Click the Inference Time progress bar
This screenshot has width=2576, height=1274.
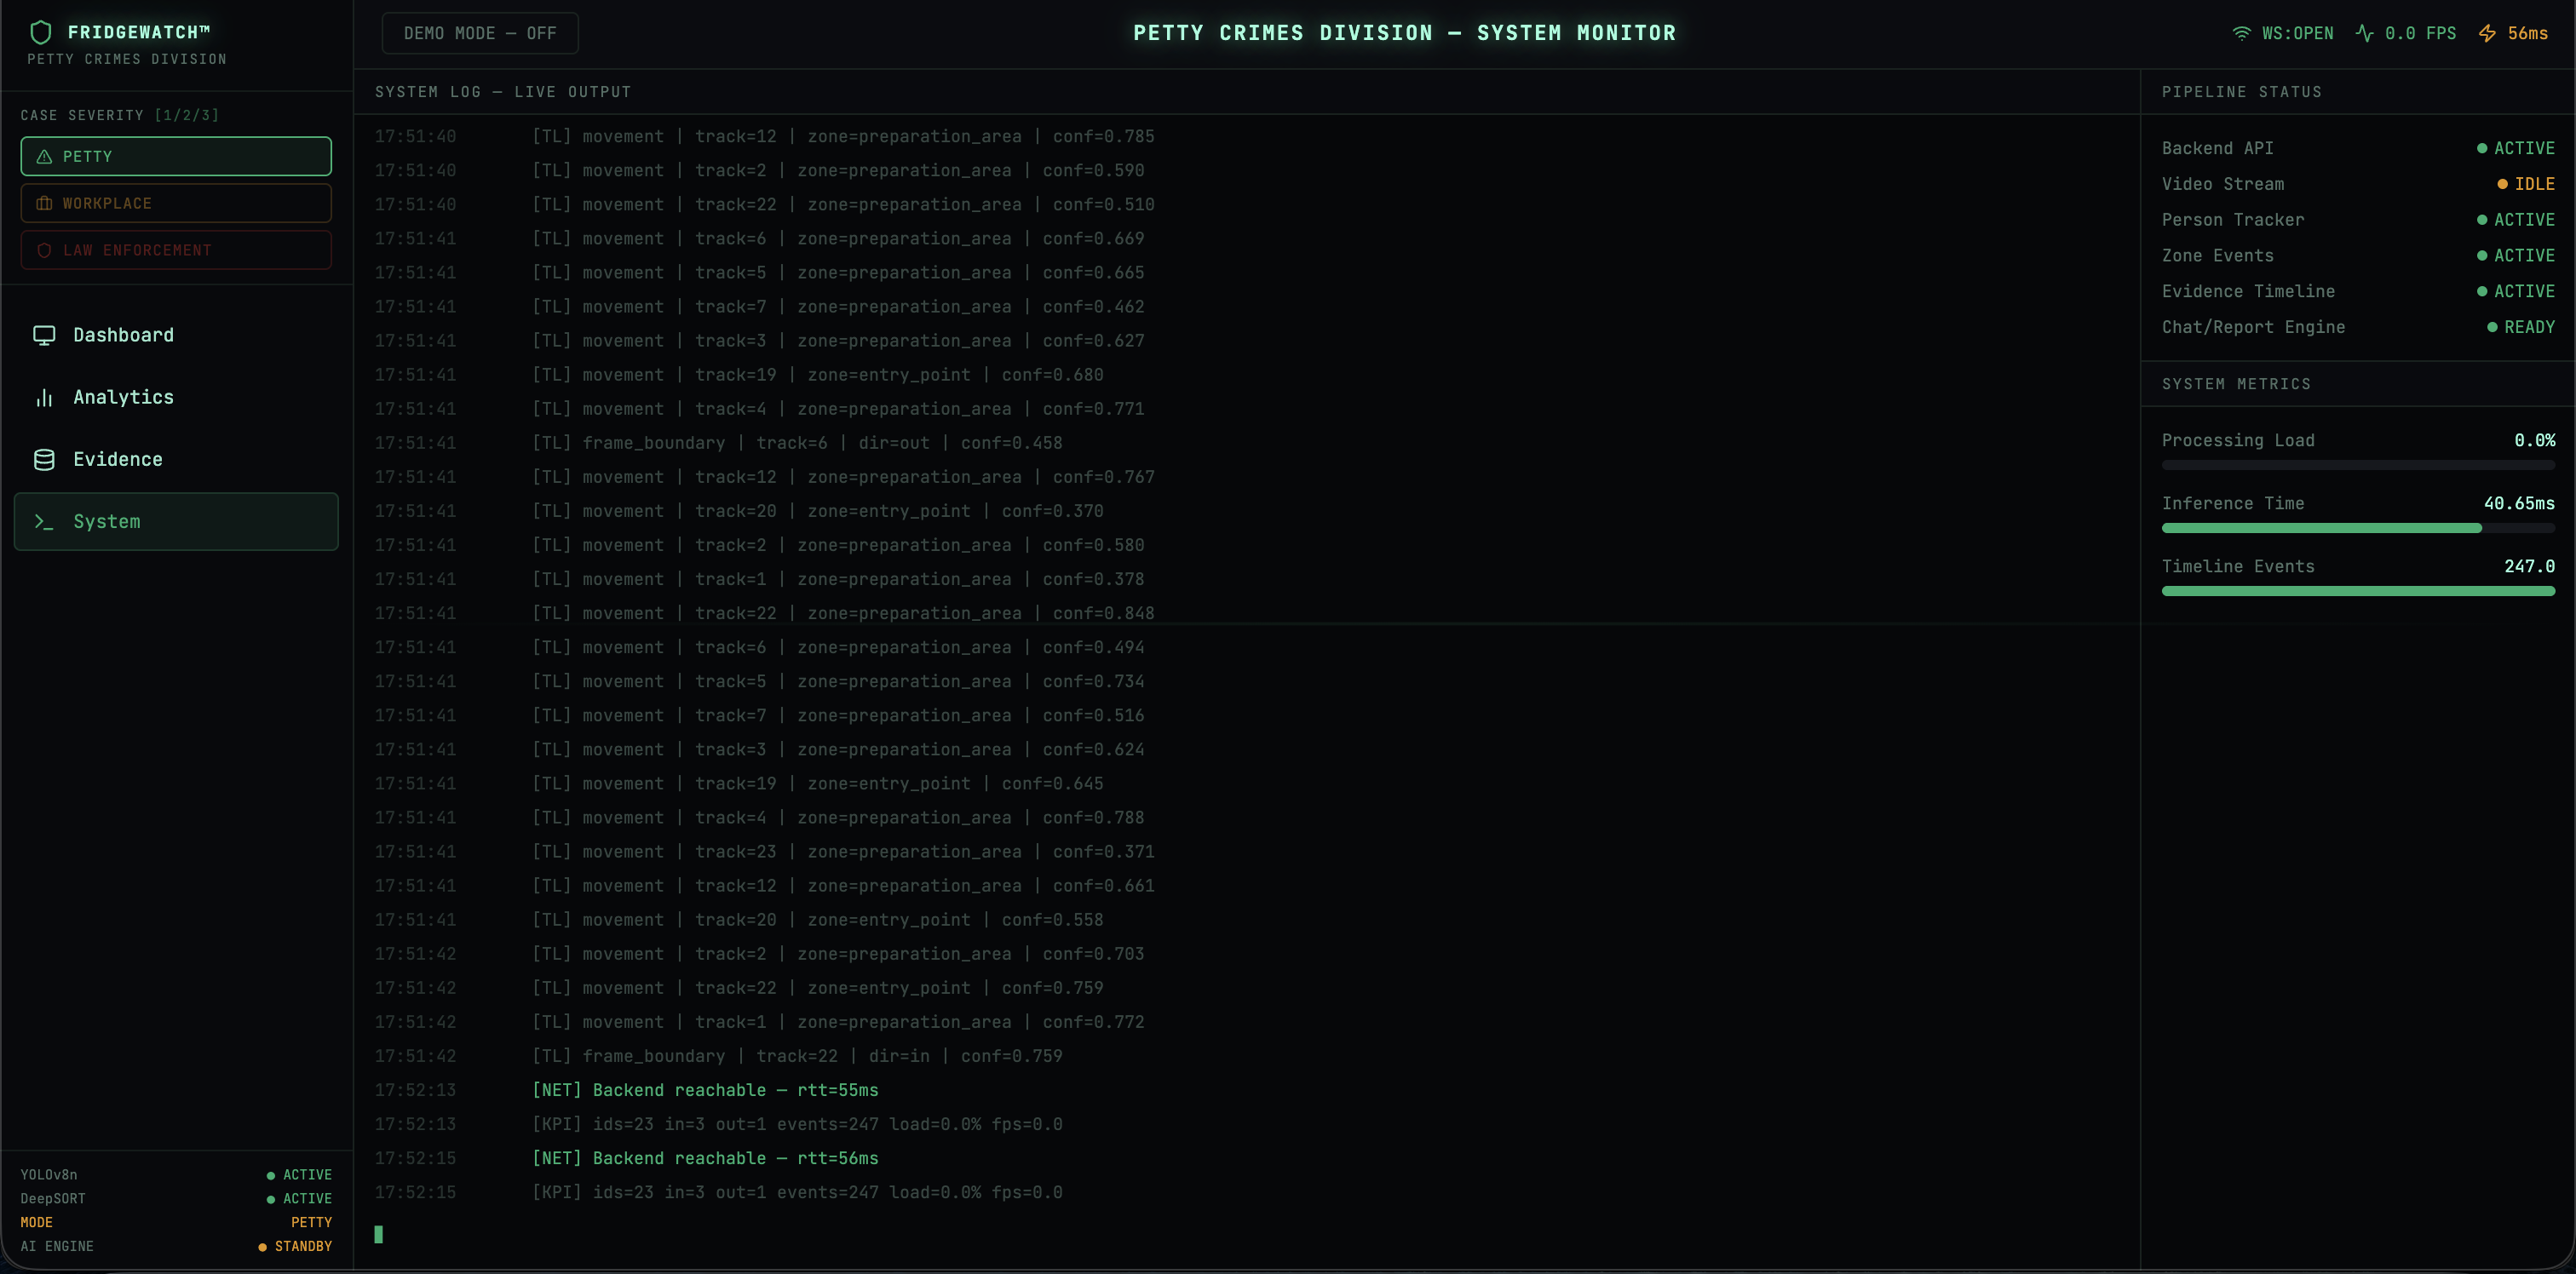(2357, 528)
